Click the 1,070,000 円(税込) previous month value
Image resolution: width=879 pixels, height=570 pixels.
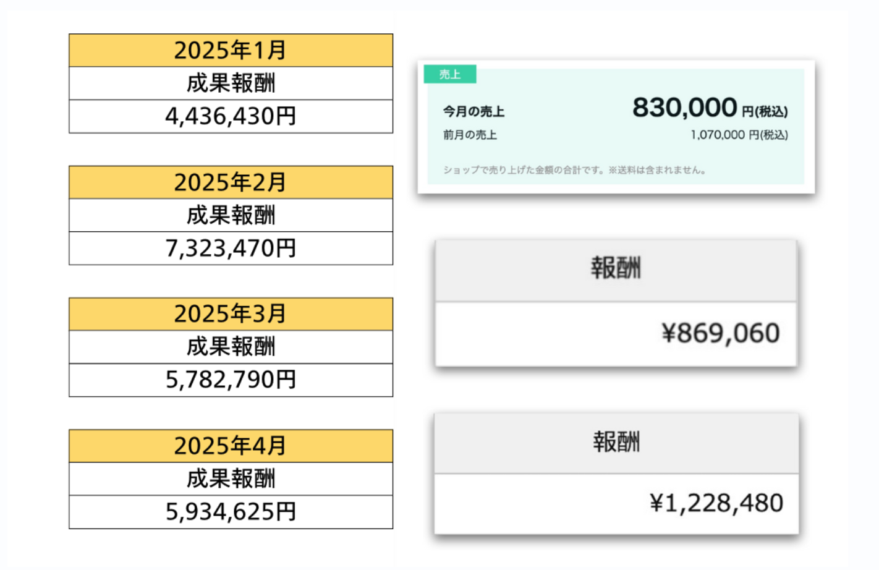[x=739, y=135]
